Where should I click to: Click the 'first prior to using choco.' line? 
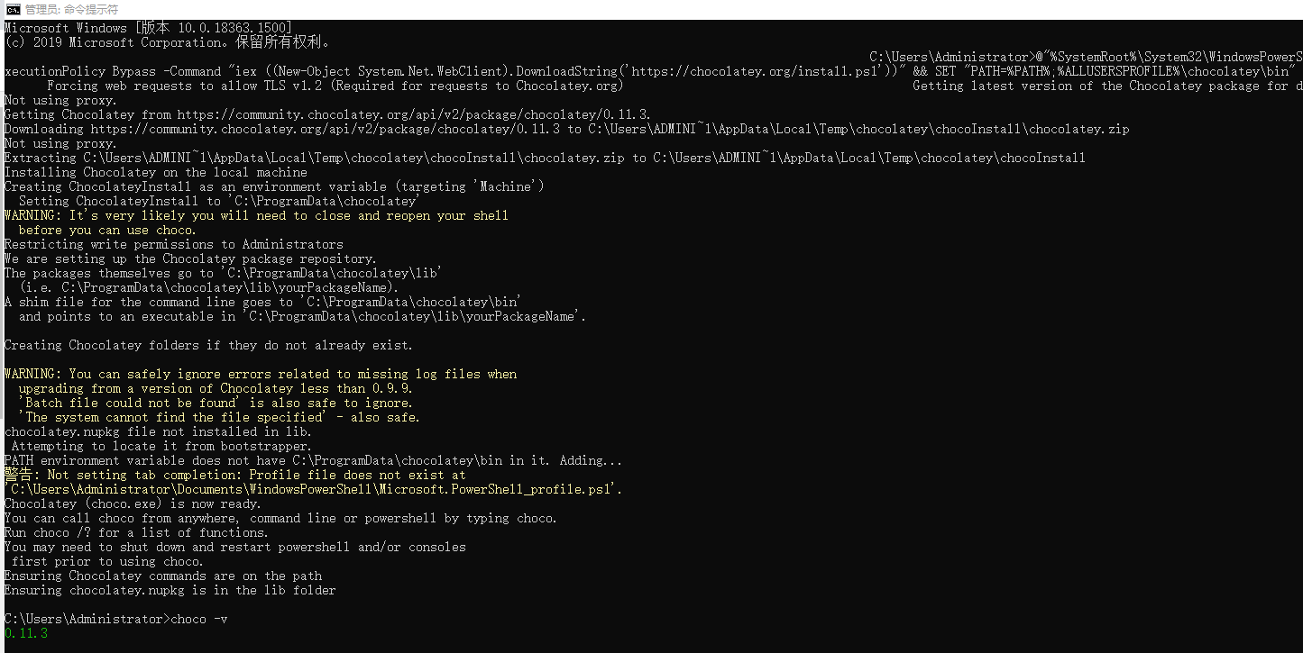click(x=107, y=561)
